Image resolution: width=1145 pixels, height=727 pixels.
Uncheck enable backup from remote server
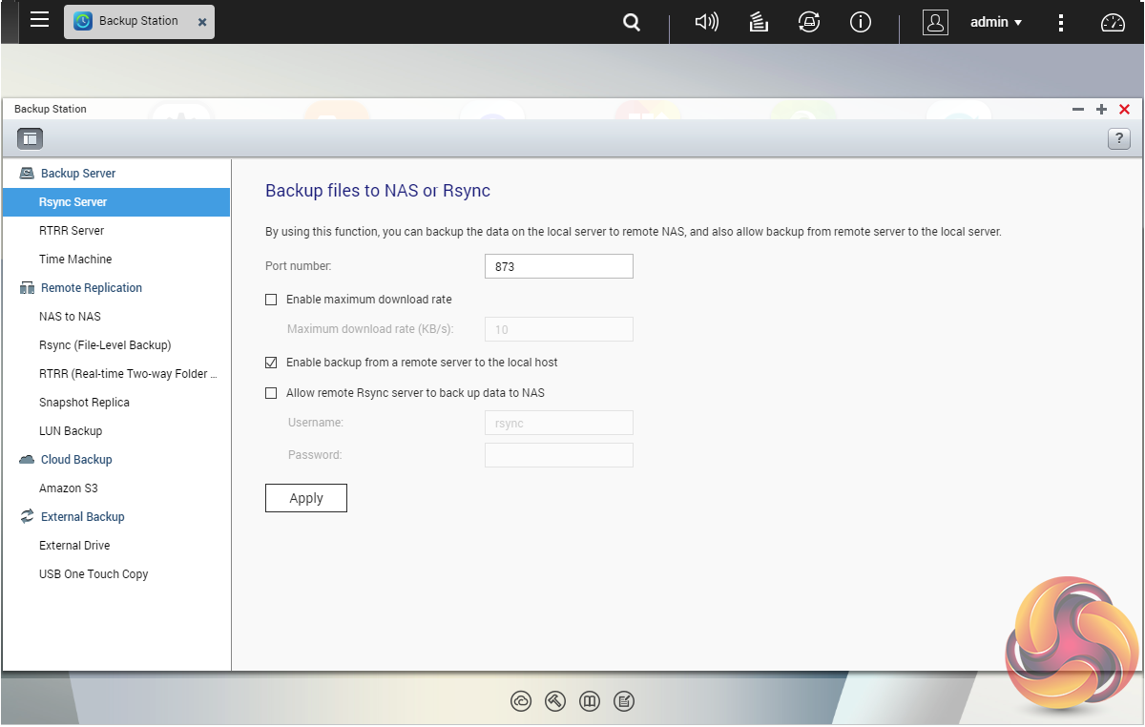[x=271, y=363]
